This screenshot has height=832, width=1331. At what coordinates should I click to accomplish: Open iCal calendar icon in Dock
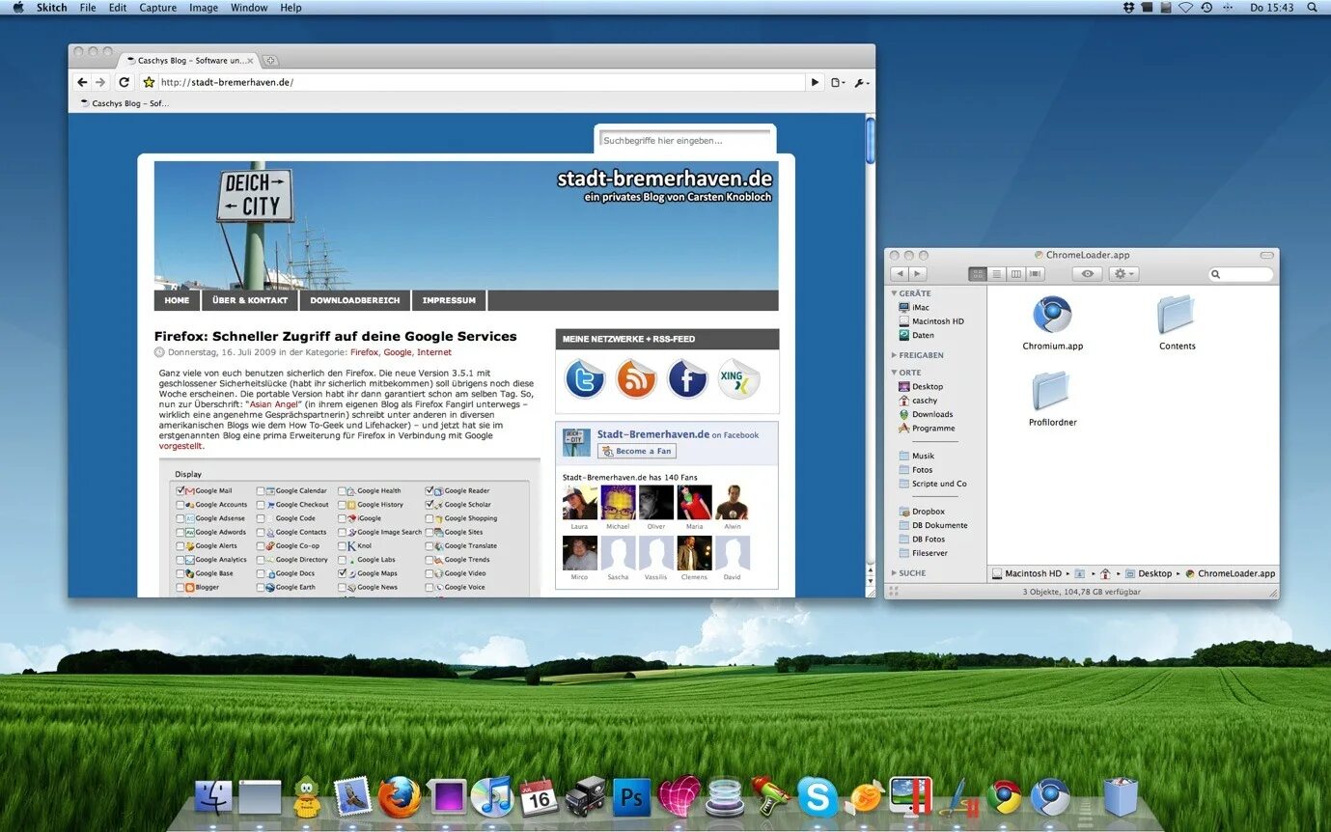click(538, 797)
